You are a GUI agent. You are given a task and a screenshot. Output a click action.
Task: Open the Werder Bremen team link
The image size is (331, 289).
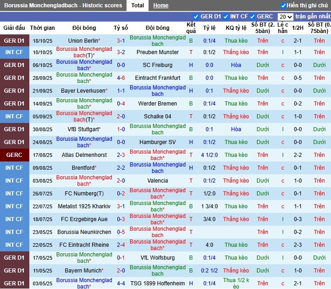[x=158, y=104]
